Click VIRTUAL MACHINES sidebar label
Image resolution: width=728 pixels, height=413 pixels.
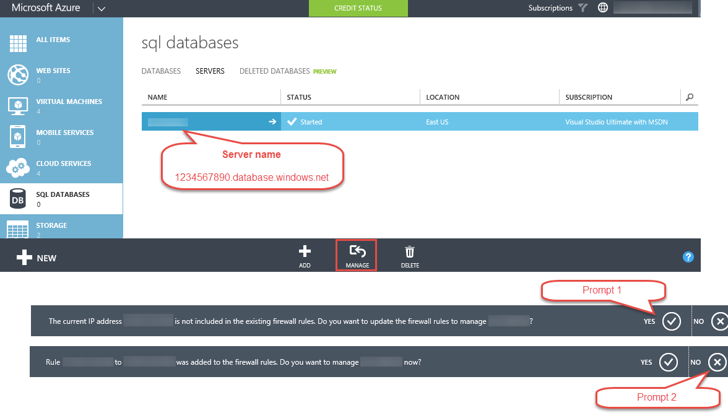[x=69, y=102]
